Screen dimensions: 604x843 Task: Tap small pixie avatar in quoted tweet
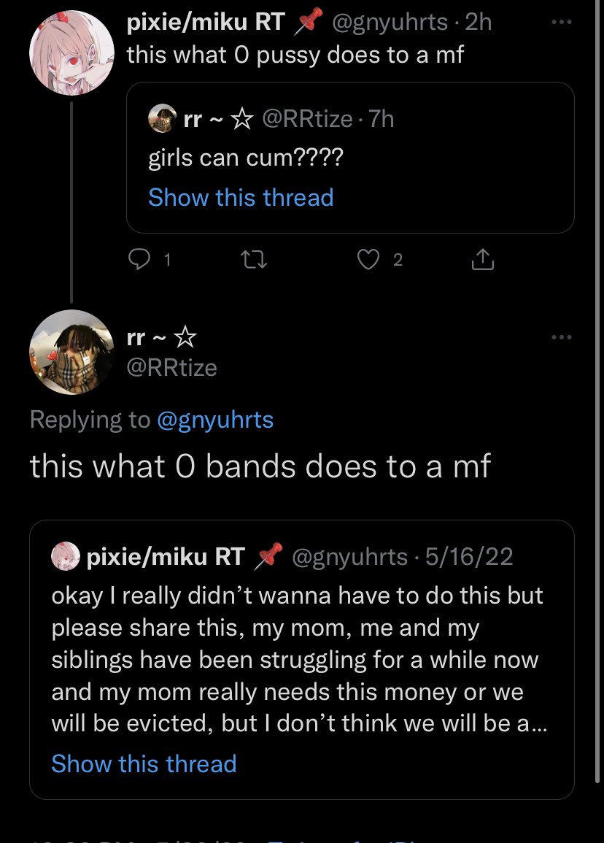[x=66, y=557]
